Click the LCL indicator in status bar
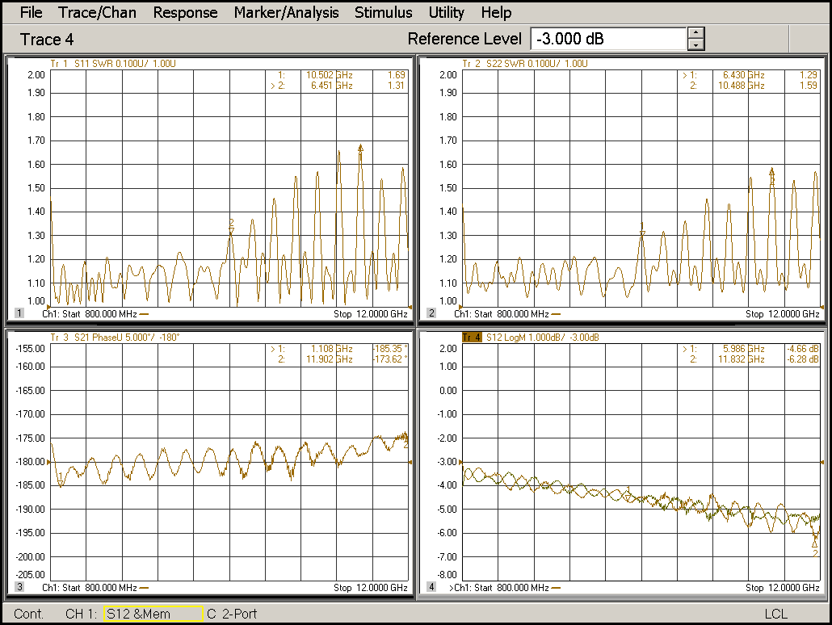The height and width of the screenshot is (625, 832). pos(775,614)
